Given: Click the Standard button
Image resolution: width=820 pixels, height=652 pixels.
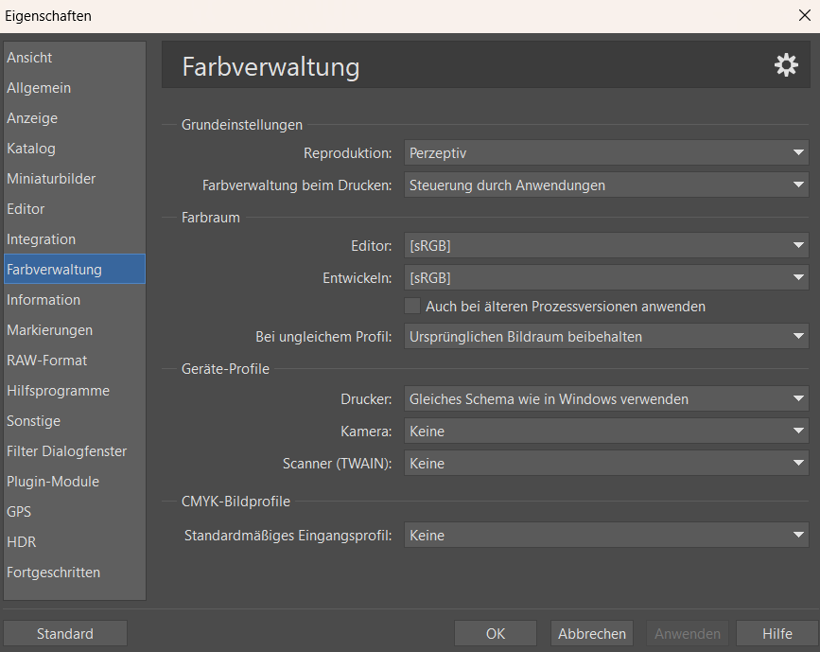Looking at the screenshot, I should pyautogui.click(x=65, y=634).
